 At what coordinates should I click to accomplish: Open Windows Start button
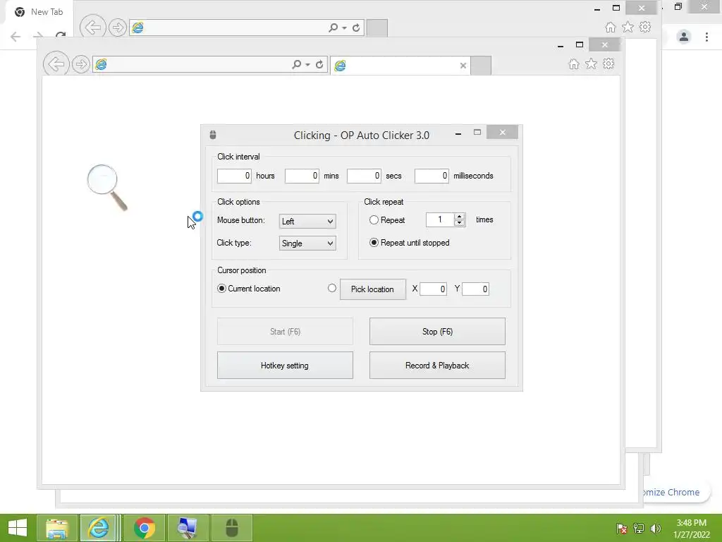pos(18,528)
